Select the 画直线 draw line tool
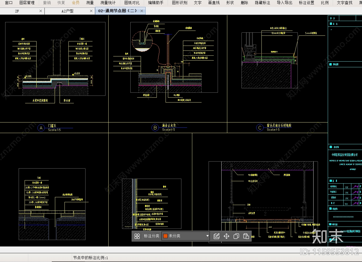This screenshot has width=362, height=262. pyautogui.click(x=214, y=3)
